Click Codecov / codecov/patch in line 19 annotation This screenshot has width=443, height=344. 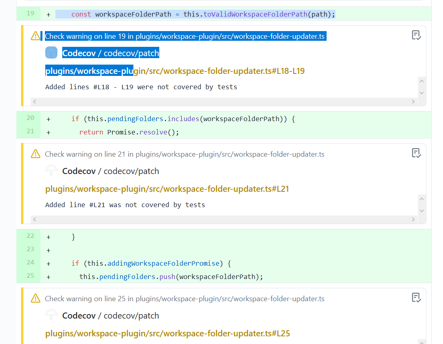tap(111, 53)
